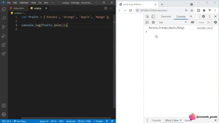Open the top JavaScript context dropdown
Viewport: 219px width, 123px height.
[173, 22]
